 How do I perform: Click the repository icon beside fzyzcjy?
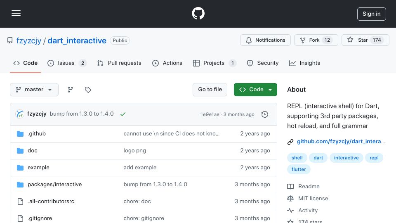coord(10,40)
